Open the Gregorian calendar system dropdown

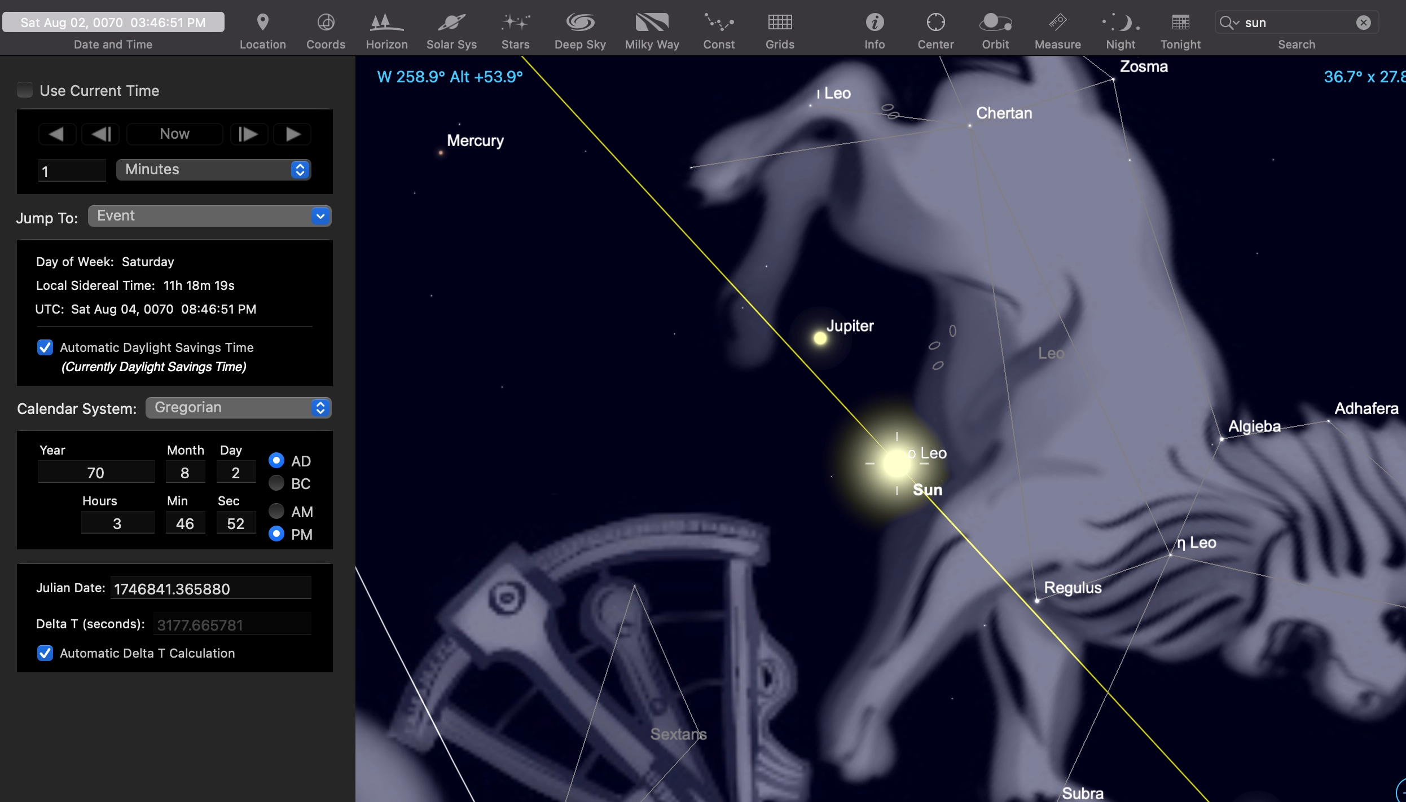(x=239, y=408)
